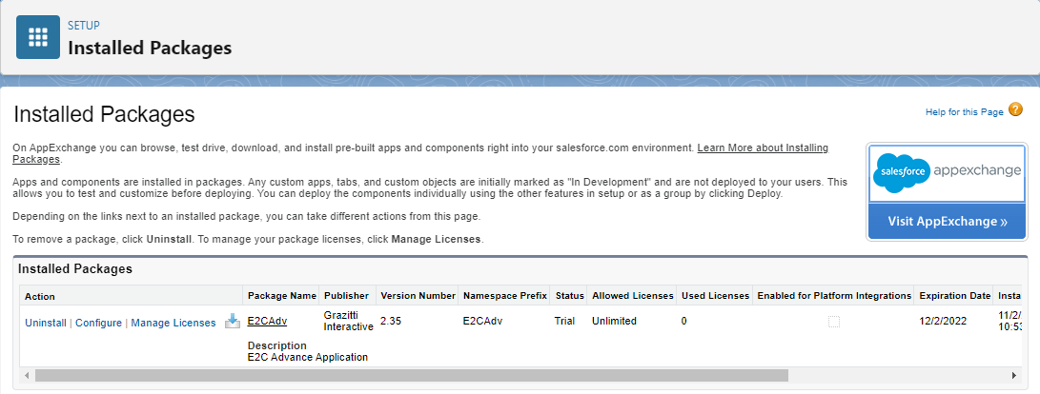1040x394 pixels.
Task: Click the 12/2/2022 expiration date cell
Action: click(x=943, y=321)
